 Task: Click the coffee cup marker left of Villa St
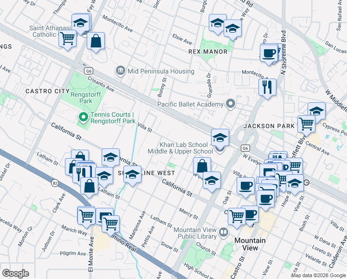246,186
